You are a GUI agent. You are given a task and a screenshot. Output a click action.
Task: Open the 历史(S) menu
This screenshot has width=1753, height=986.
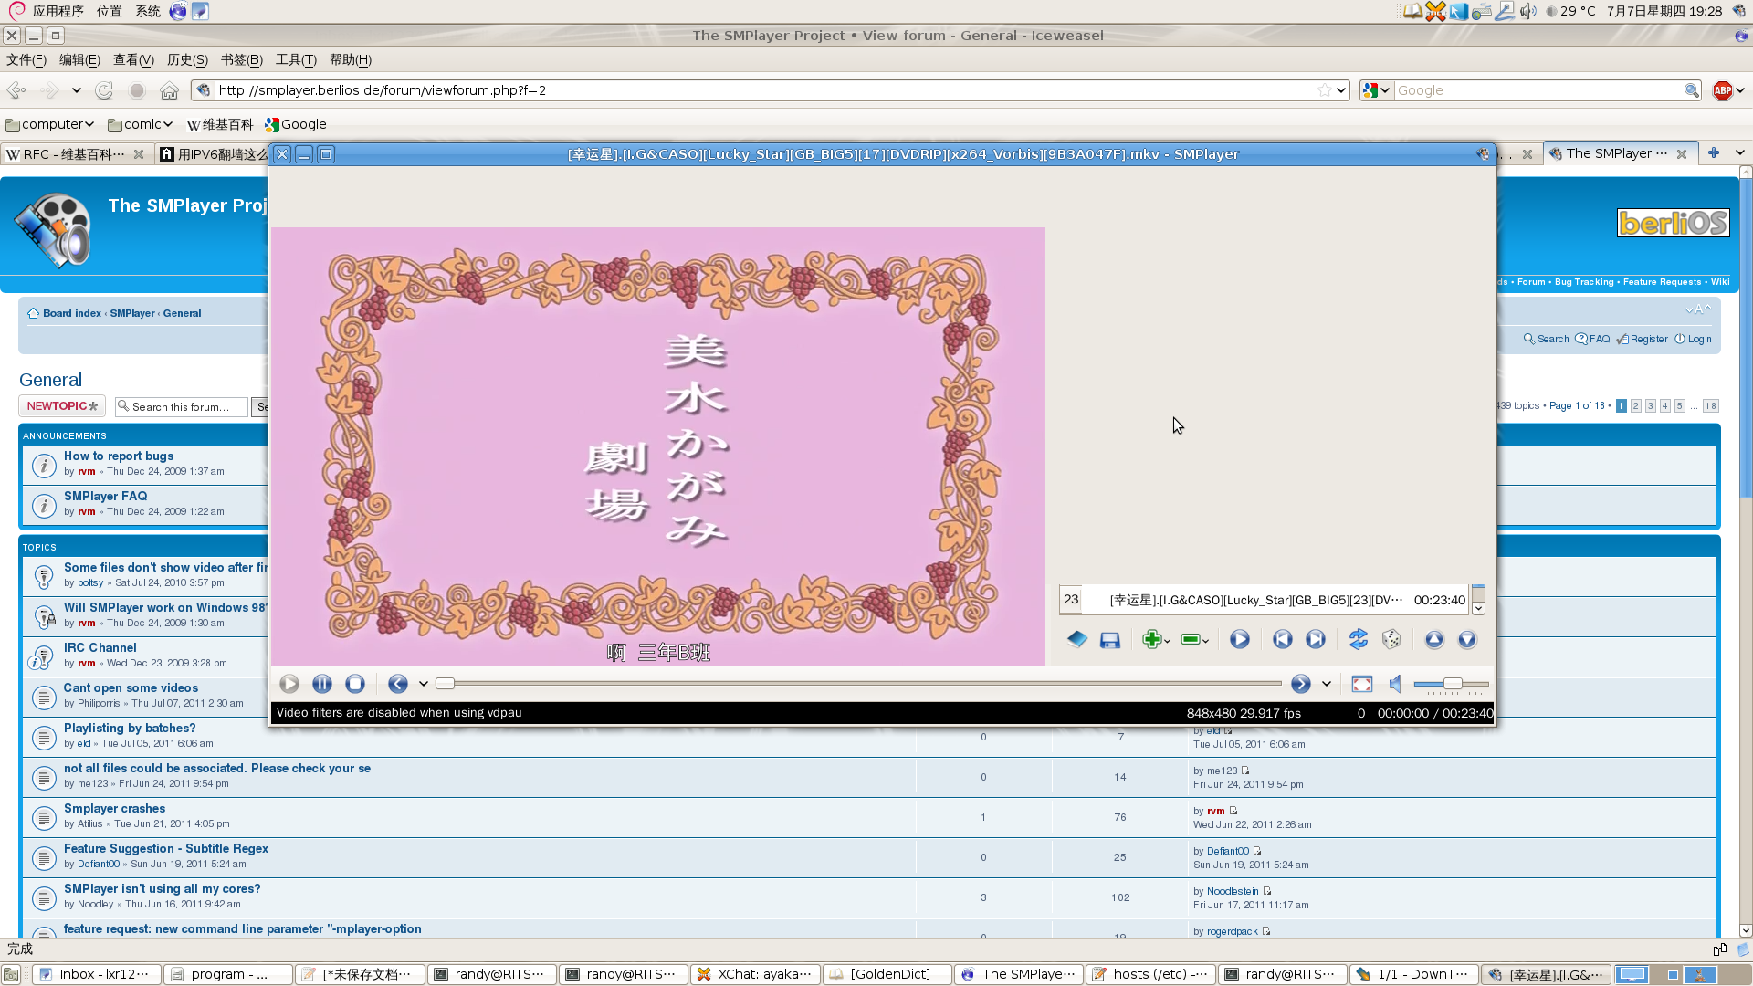coord(187,60)
